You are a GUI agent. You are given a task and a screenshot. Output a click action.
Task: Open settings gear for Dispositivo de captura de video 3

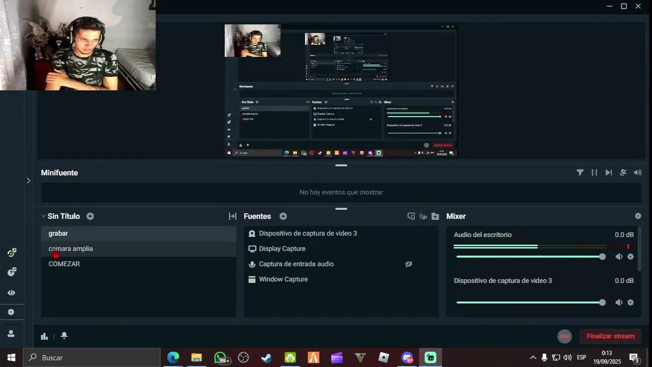631,302
